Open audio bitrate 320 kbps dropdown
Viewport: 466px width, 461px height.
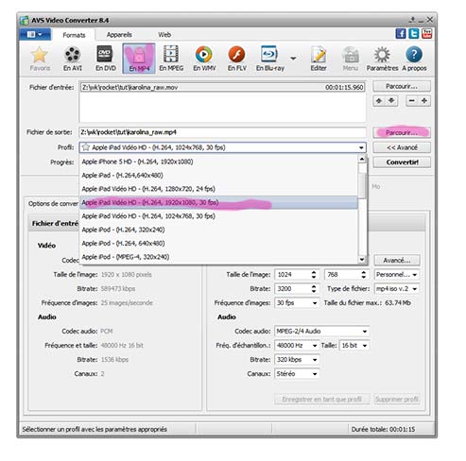click(297, 360)
